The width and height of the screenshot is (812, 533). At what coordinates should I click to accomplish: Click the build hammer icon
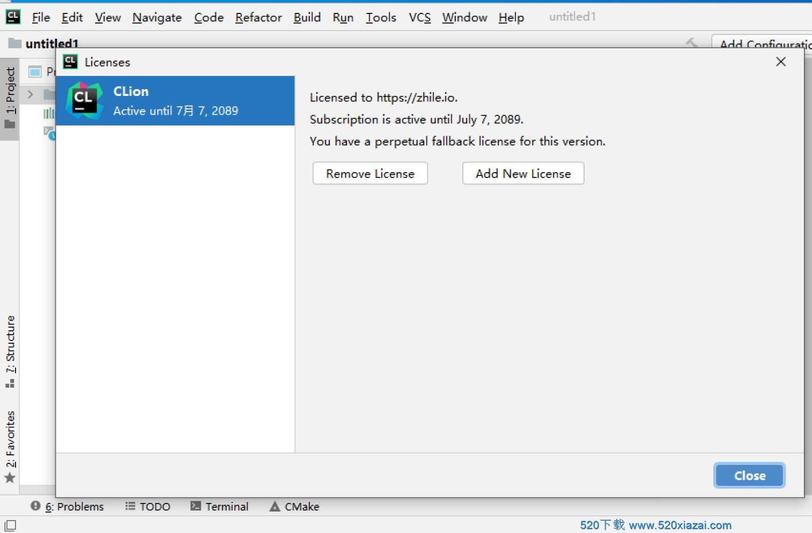click(692, 42)
